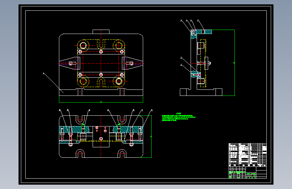Pick the green horizontal dimension below the front view
Image resolution: width=292 pixels, height=189 pixels.
tap(101, 102)
